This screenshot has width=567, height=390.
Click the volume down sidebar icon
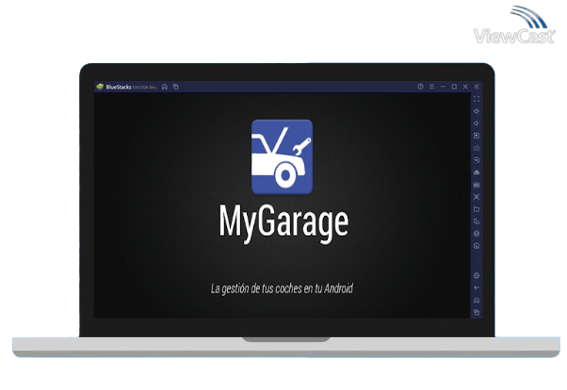click(x=477, y=123)
